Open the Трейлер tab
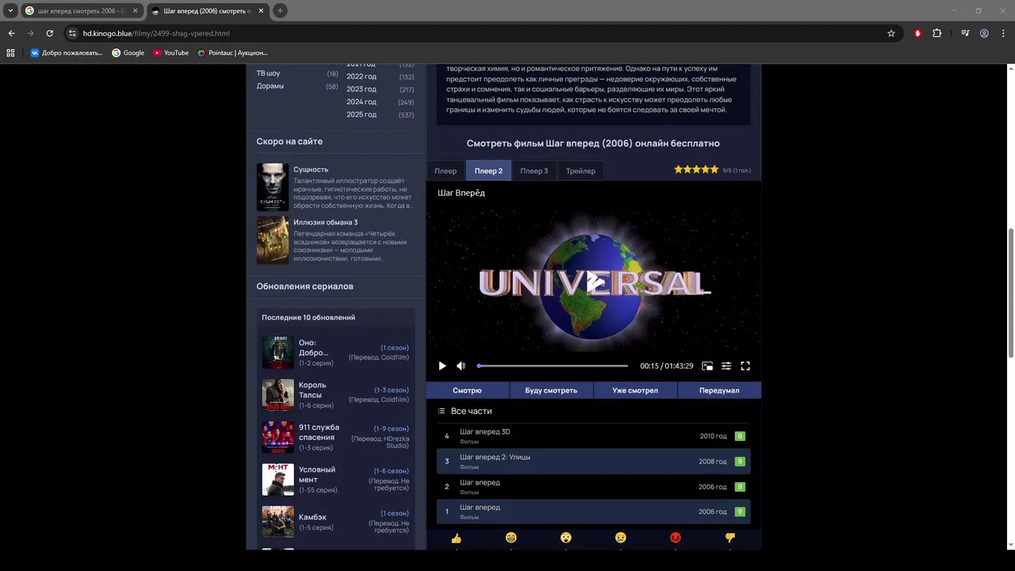Screen dimensions: 1015x571 coord(580,171)
